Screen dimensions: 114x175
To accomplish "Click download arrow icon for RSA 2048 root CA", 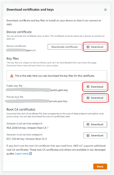I will click(88, 124).
